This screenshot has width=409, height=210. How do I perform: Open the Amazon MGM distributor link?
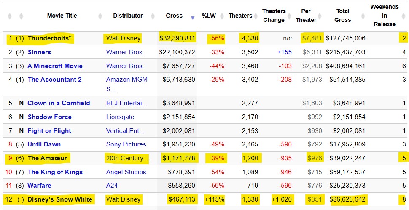[127, 84]
